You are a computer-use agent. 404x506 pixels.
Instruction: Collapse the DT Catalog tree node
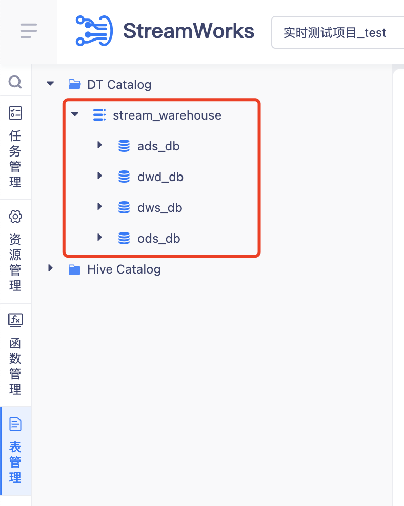pyautogui.click(x=50, y=83)
